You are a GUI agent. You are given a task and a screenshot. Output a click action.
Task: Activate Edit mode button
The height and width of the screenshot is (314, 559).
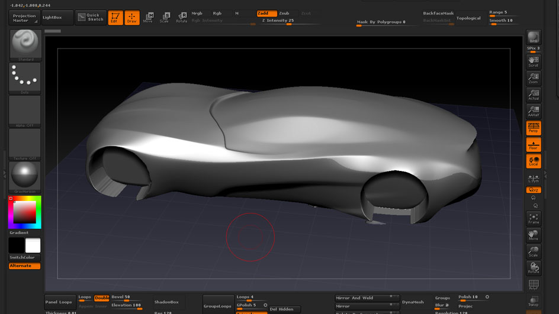point(115,18)
